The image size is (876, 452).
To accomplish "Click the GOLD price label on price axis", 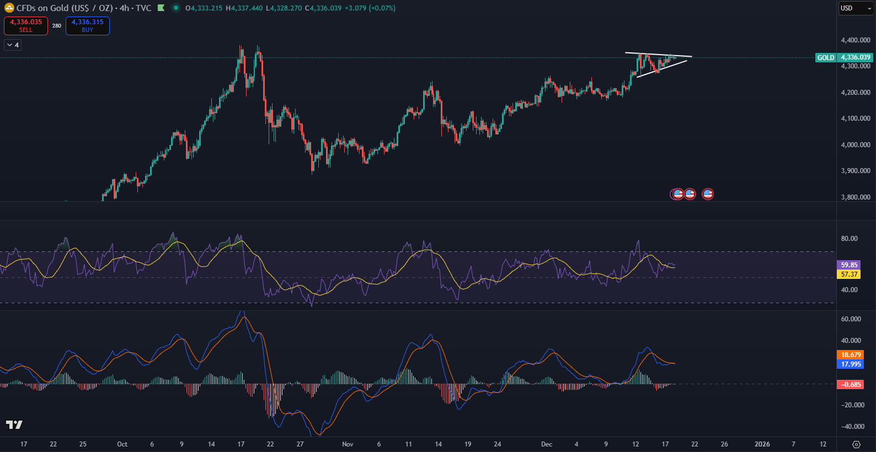I will tap(825, 57).
